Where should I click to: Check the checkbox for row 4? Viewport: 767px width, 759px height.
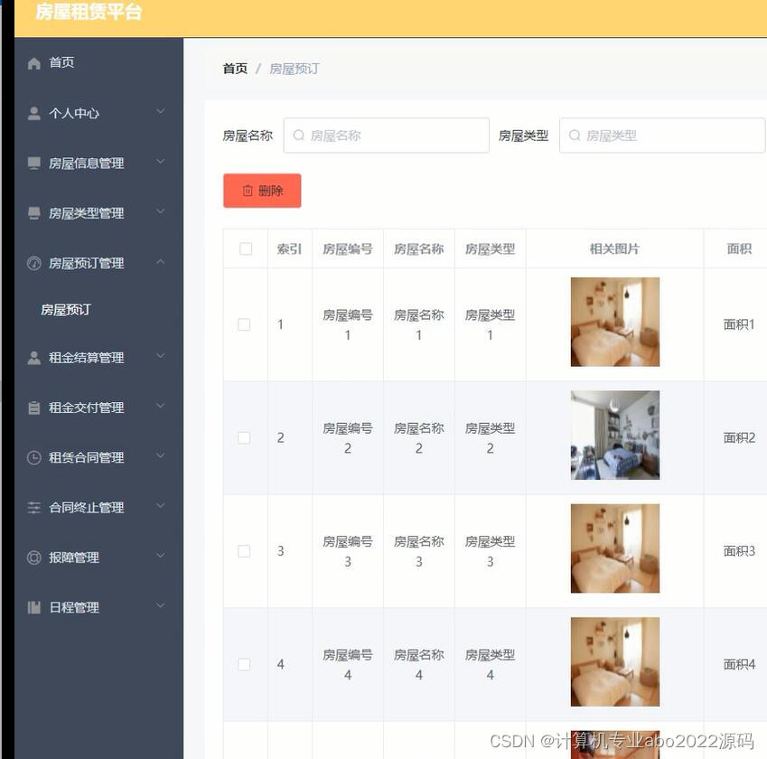click(244, 664)
